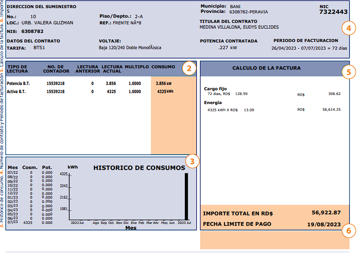Click the tall 2023 Jul consumption bar
The image size is (362, 254).
click(186, 197)
